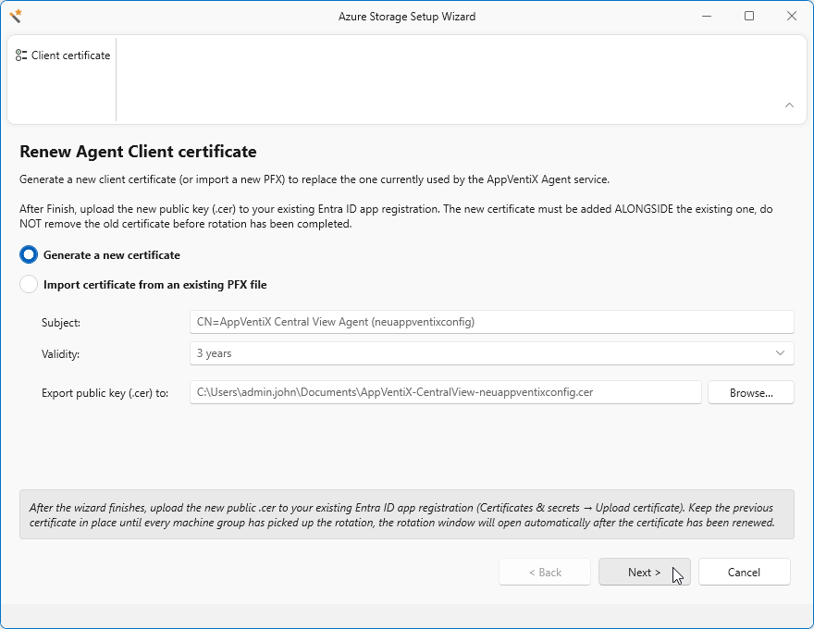Viewport: 814px width, 629px height.
Task: Click the Renew Agent Client certificate heading
Action: click(138, 152)
